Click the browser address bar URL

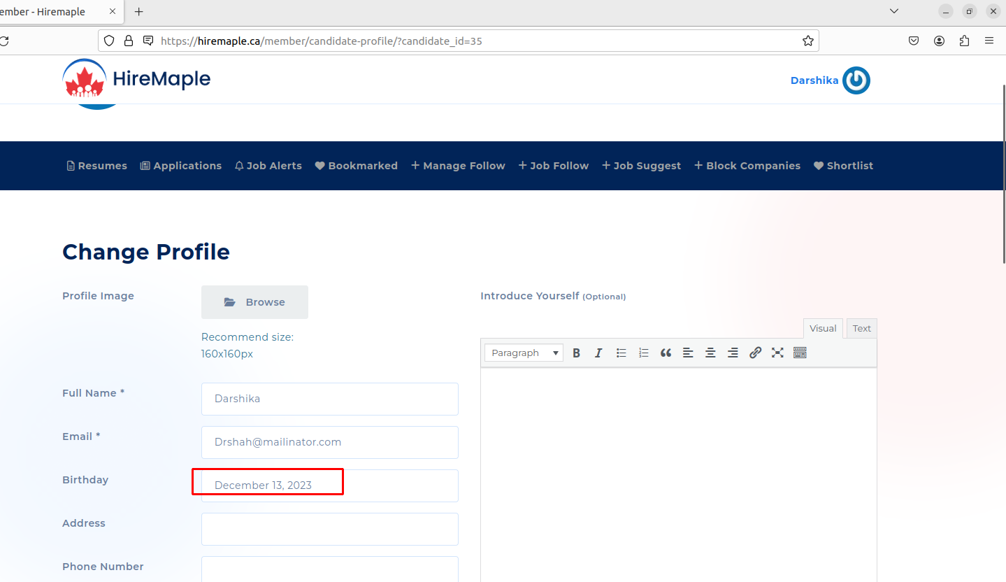(322, 41)
